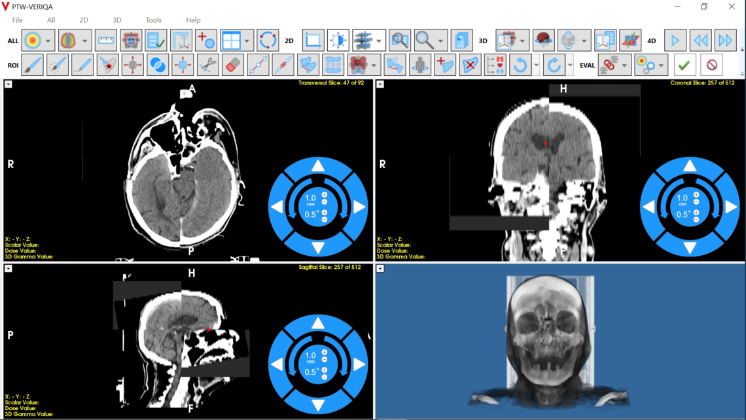Accept evaluation with the green checkmark
The width and height of the screenshot is (746, 420).
[x=684, y=65]
